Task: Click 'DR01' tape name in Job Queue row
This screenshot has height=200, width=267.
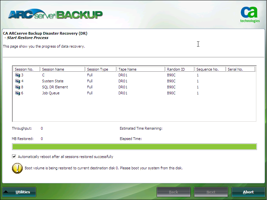Action: tap(123, 93)
